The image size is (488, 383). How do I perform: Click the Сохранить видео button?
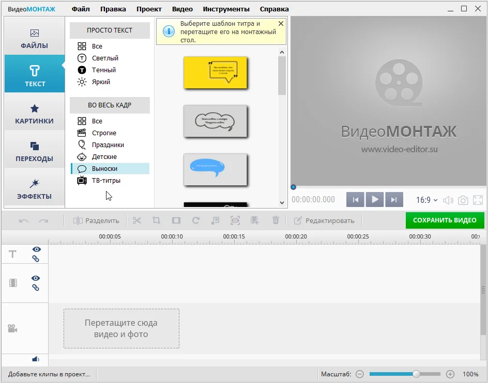tap(445, 220)
